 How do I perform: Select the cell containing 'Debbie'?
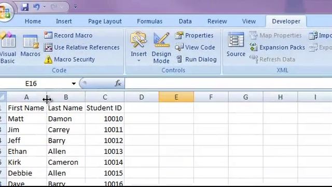26,173
